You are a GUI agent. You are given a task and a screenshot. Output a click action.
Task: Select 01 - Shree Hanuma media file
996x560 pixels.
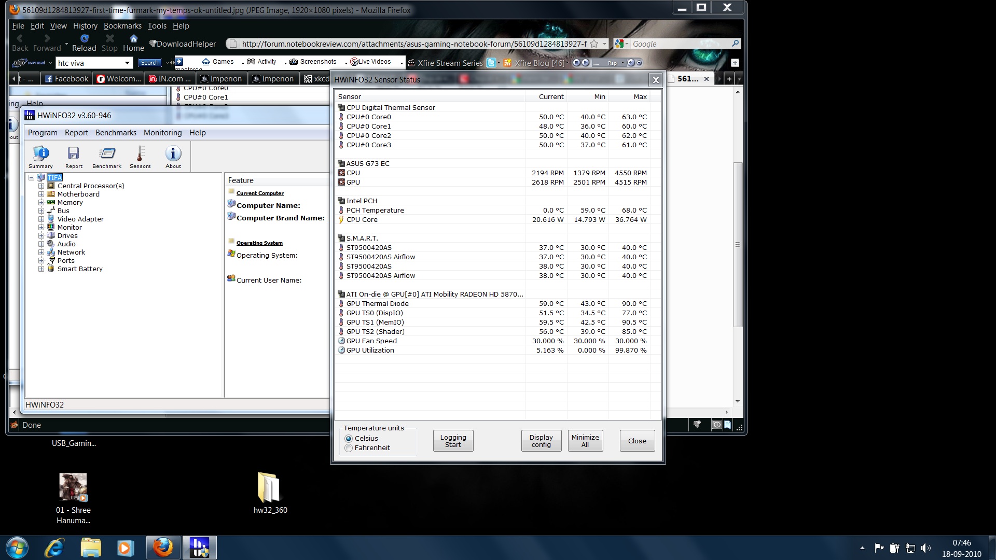click(x=73, y=499)
